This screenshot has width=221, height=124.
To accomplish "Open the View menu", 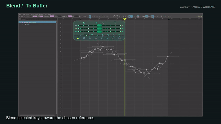I will [x=23, y=14].
